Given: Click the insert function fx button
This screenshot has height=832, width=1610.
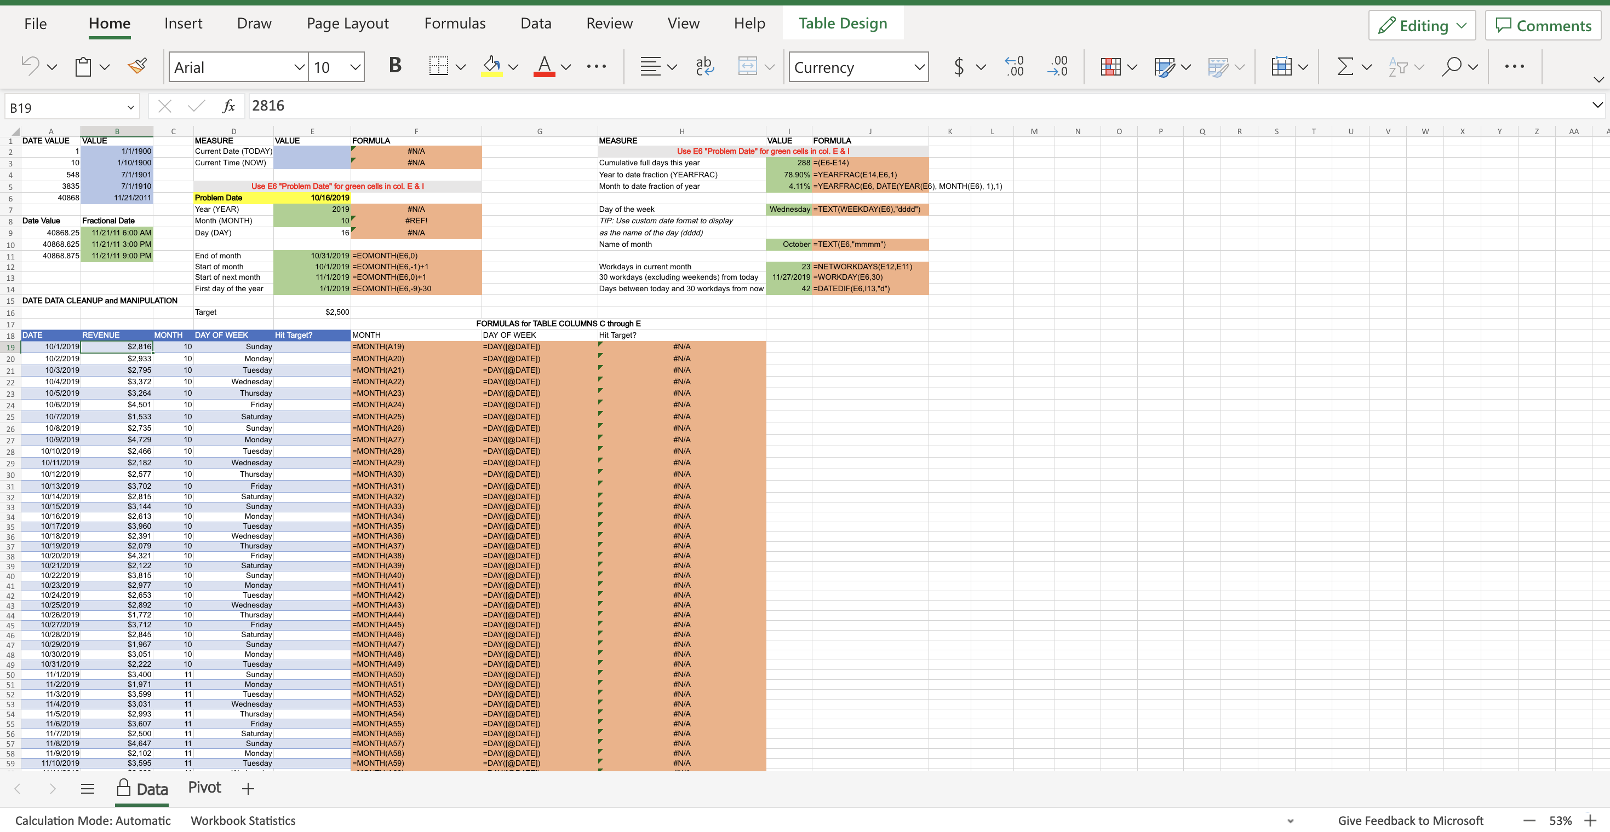Looking at the screenshot, I should [229, 106].
